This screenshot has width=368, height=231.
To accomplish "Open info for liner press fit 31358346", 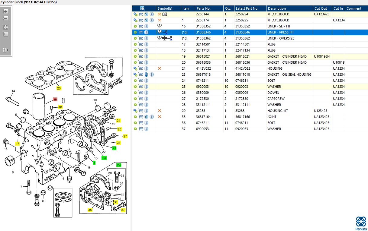I will click(x=146, y=32).
